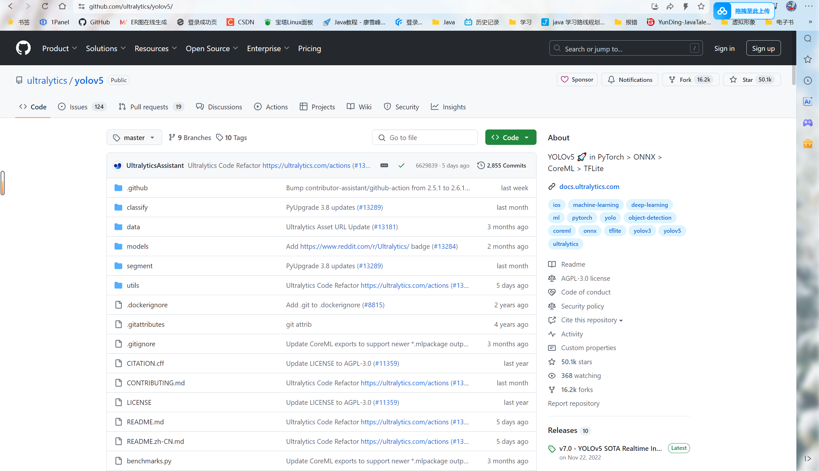Click the browser address bar URL
819x471 pixels.
pyautogui.click(x=131, y=6)
